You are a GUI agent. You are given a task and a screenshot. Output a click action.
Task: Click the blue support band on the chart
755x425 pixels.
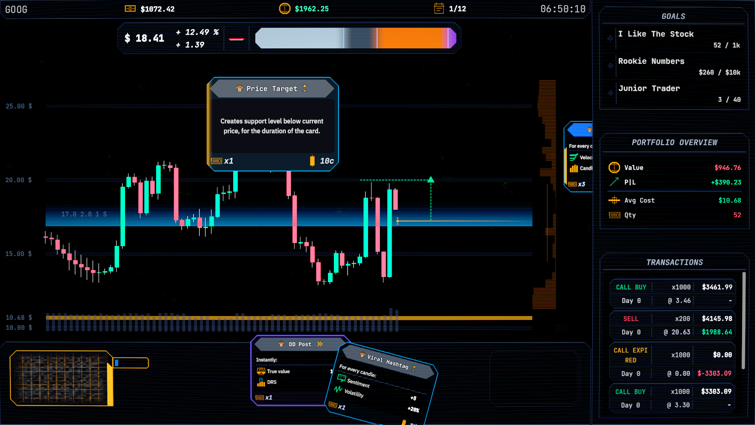coord(289,215)
